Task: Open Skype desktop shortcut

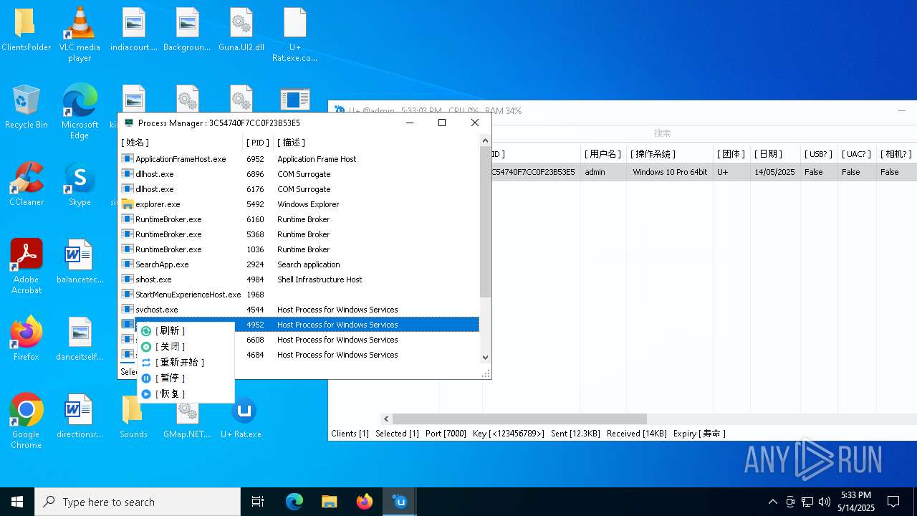Action: click(80, 185)
